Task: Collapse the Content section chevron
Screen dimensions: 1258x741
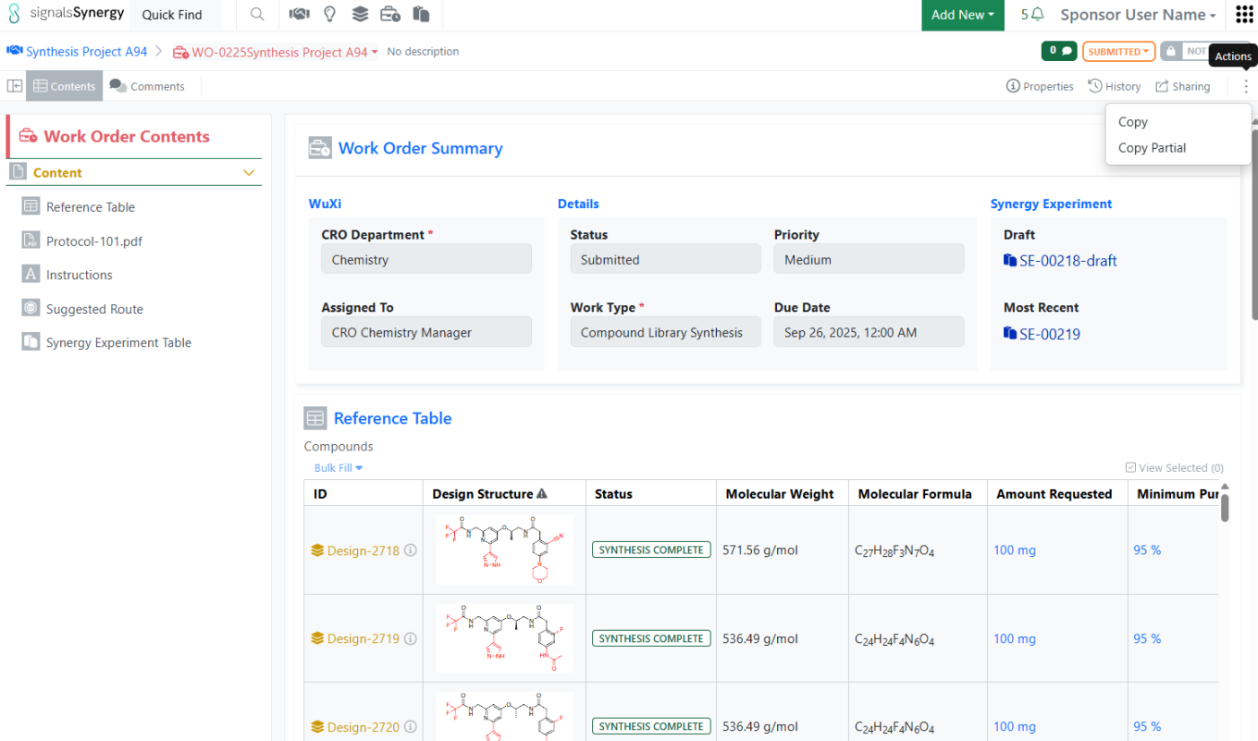Action: tap(249, 173)
